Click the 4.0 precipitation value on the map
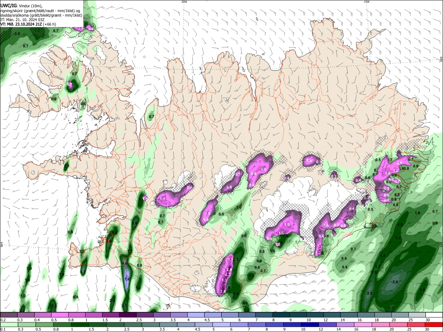This screenshot has height=332, width=443. coord(125,264)
